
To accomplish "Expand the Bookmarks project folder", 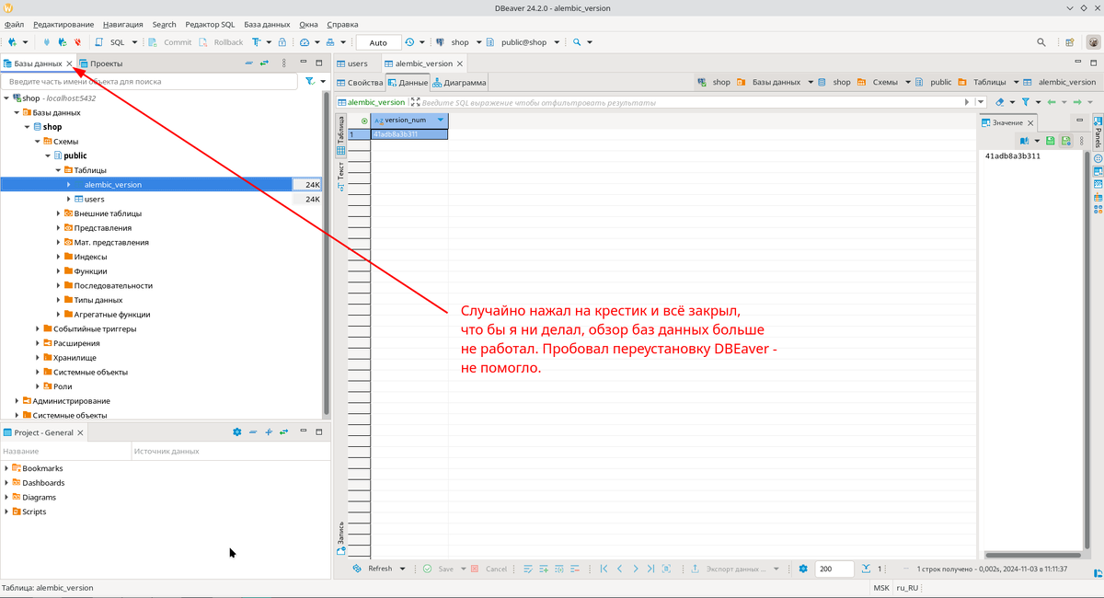I will 6,468.
